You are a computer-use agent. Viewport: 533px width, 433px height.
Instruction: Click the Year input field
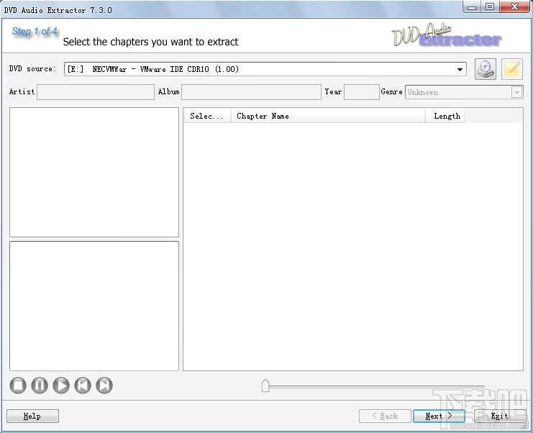362,92
